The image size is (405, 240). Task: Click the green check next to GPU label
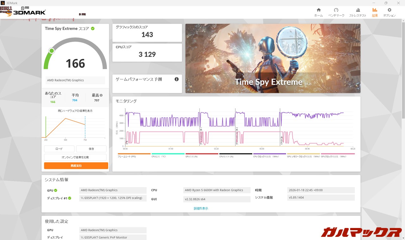(56, 190)
